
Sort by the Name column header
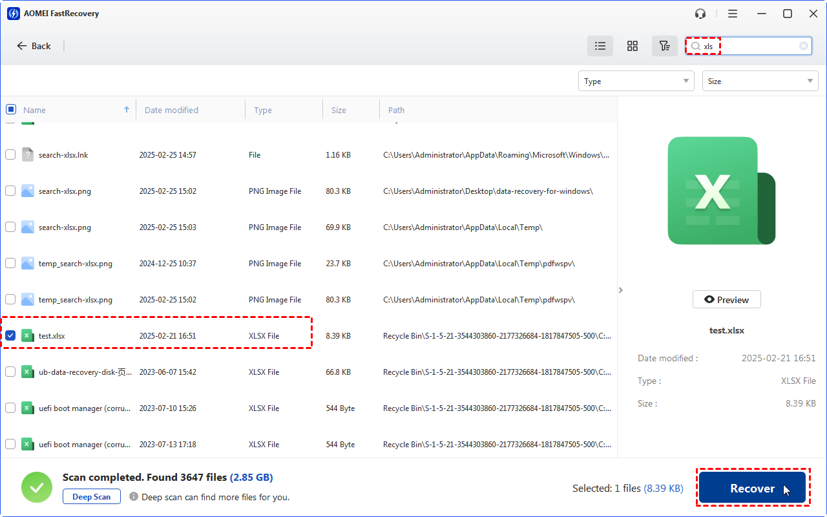[35, 110]
